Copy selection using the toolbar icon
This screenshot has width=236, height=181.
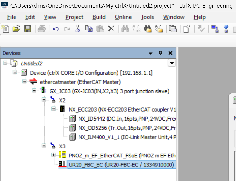(x=89, y=29)
